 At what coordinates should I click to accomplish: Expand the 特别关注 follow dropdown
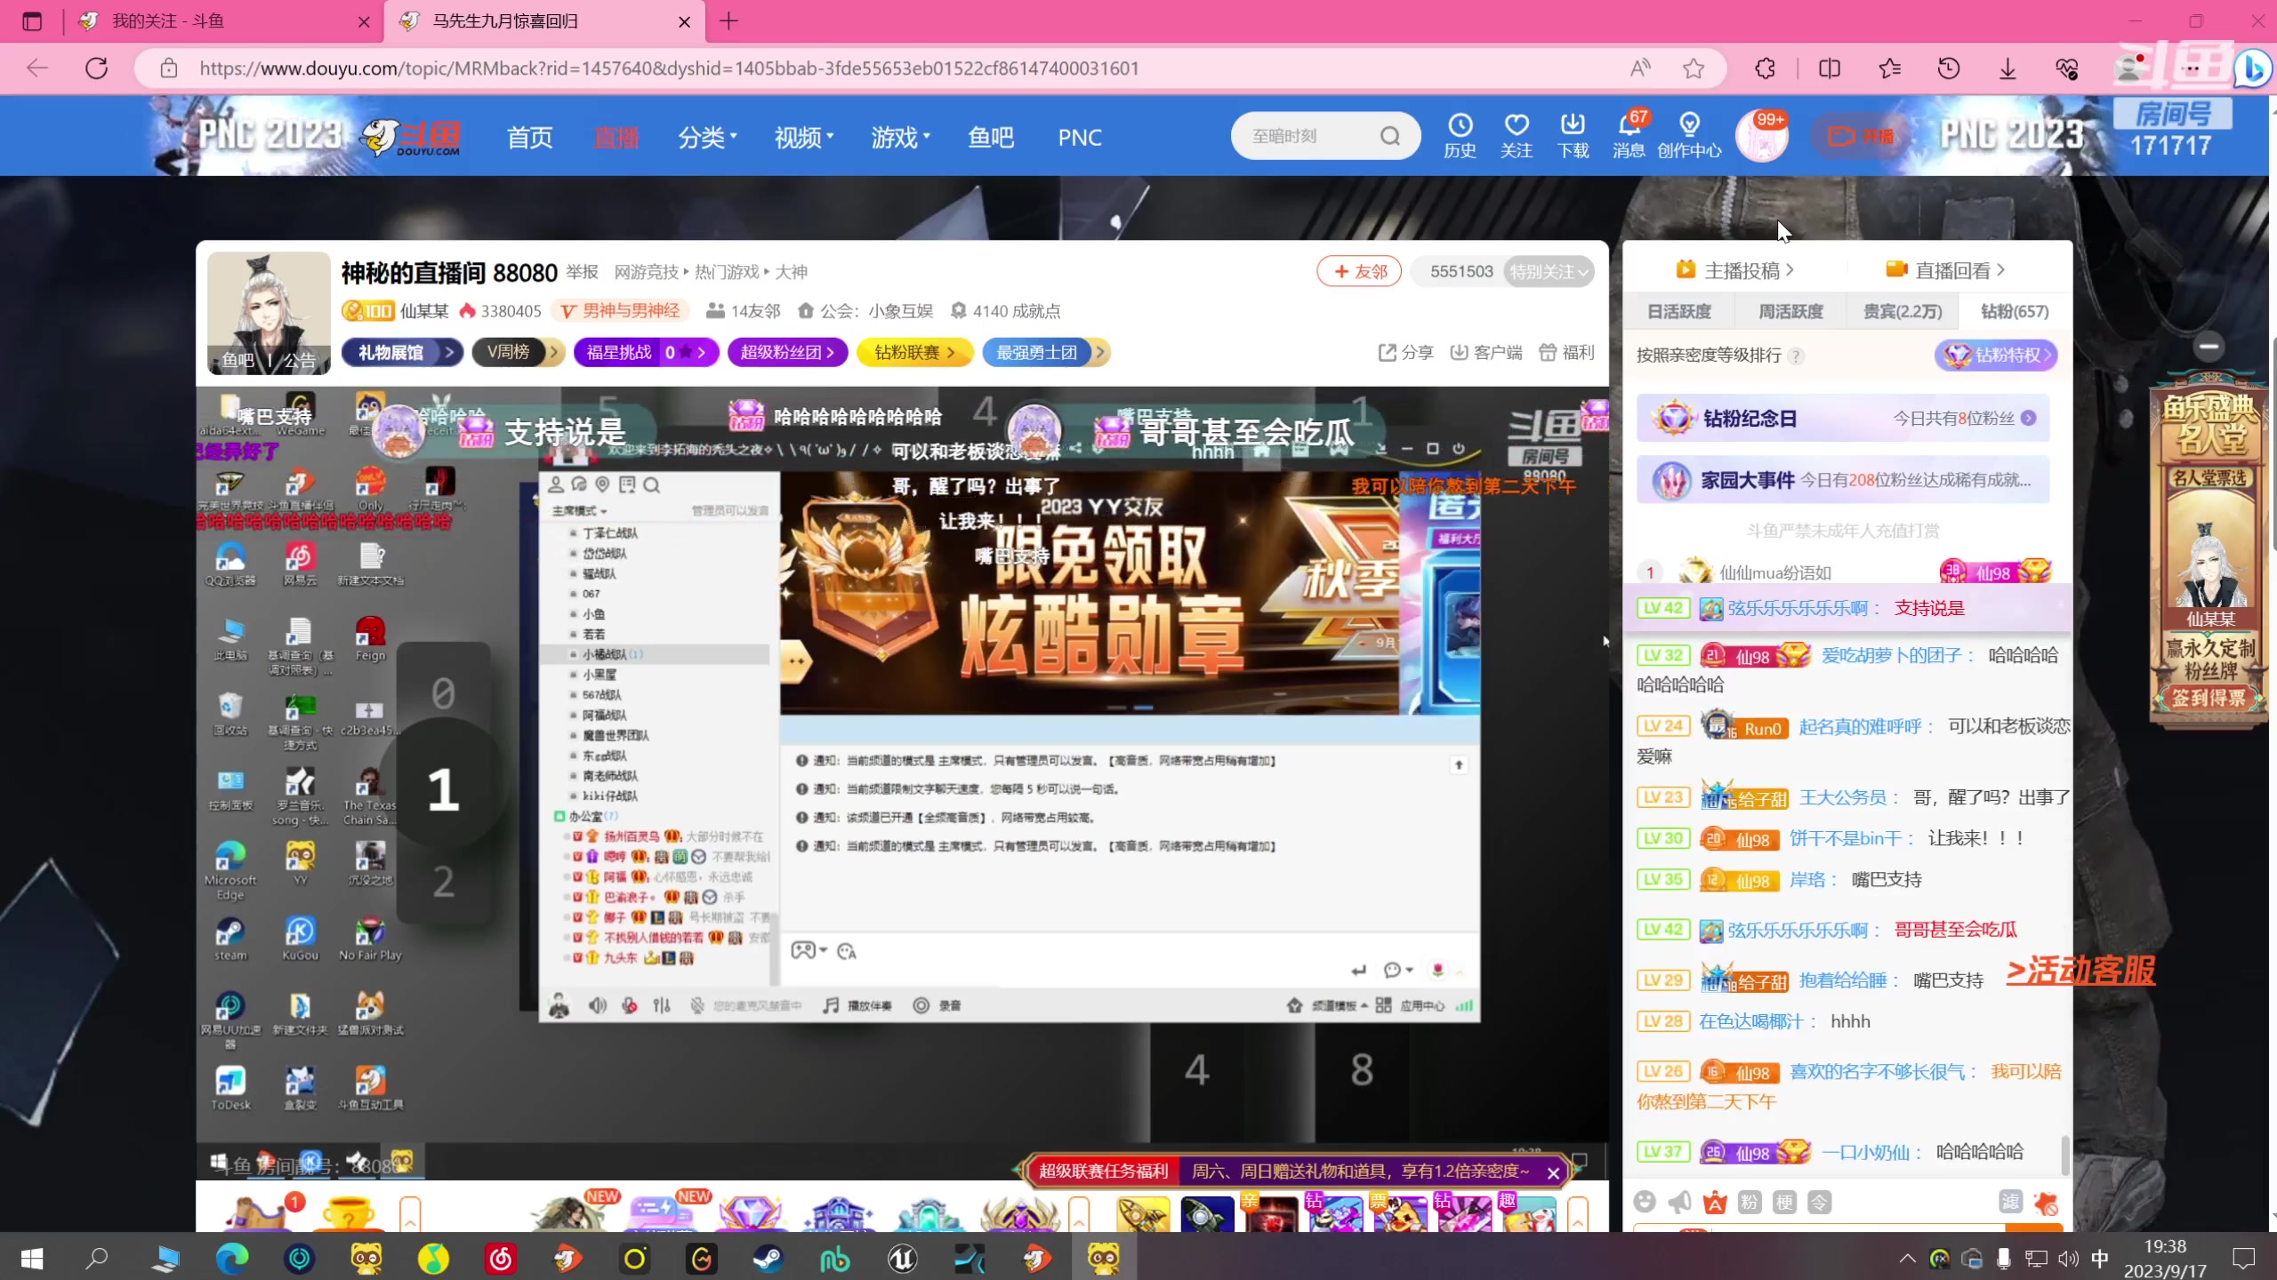(1549, 272)
